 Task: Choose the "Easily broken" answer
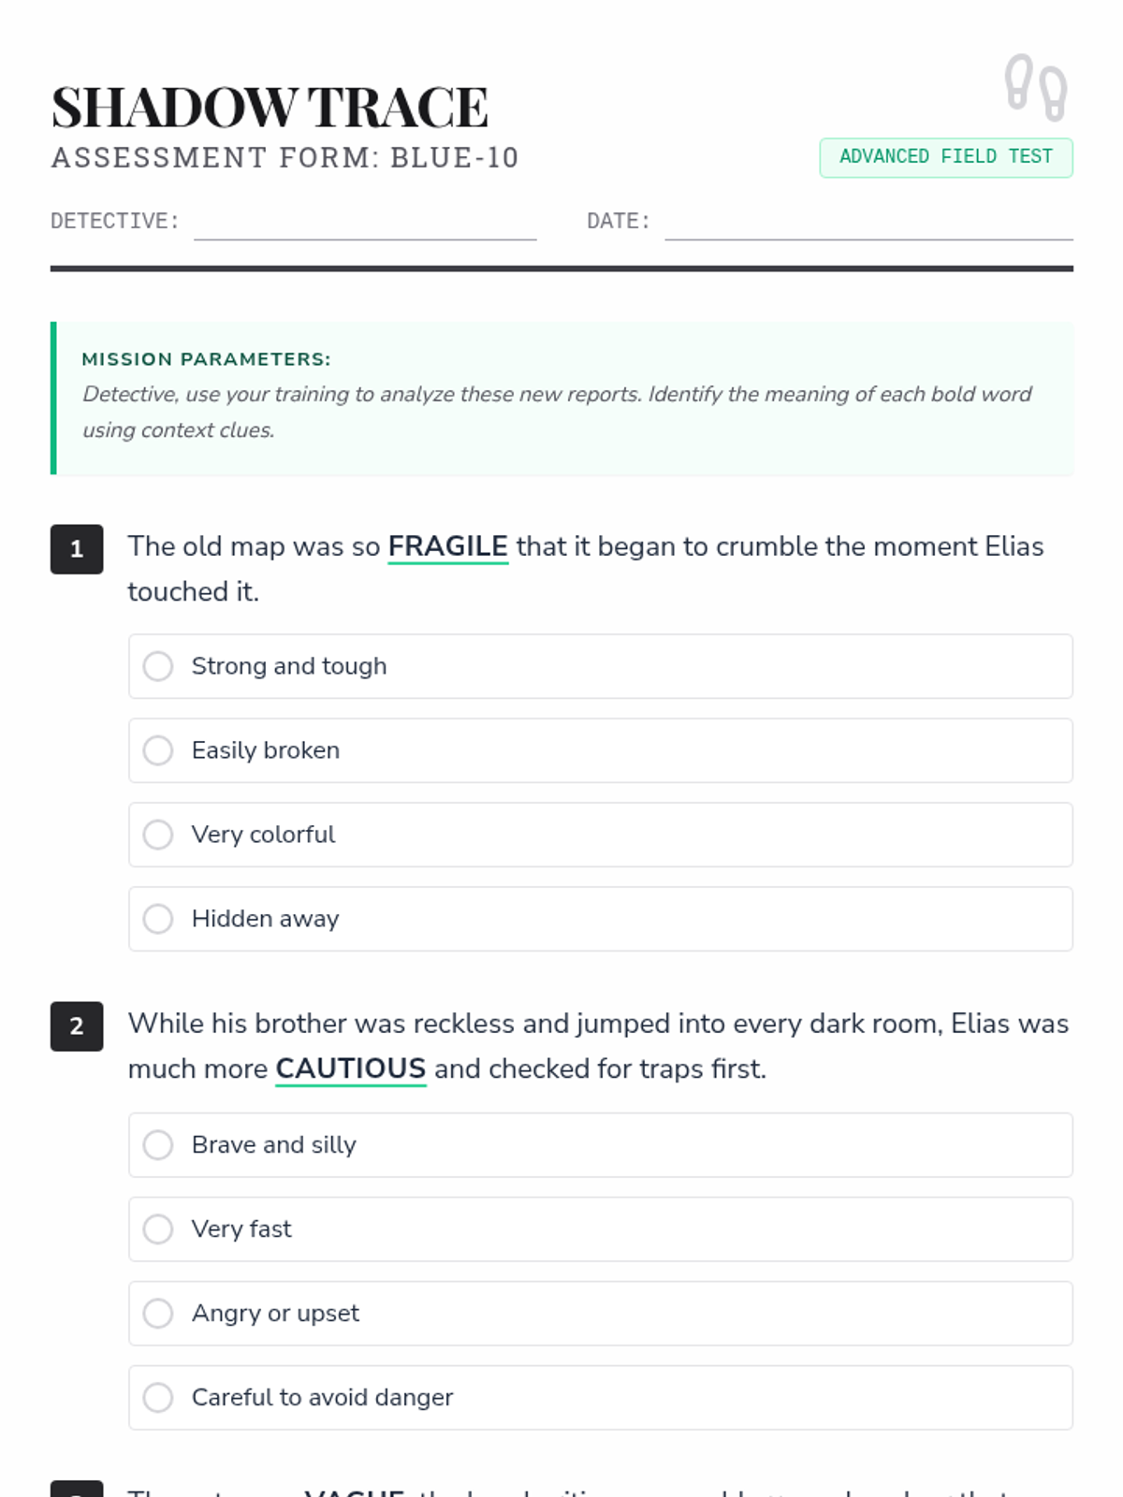158,750
